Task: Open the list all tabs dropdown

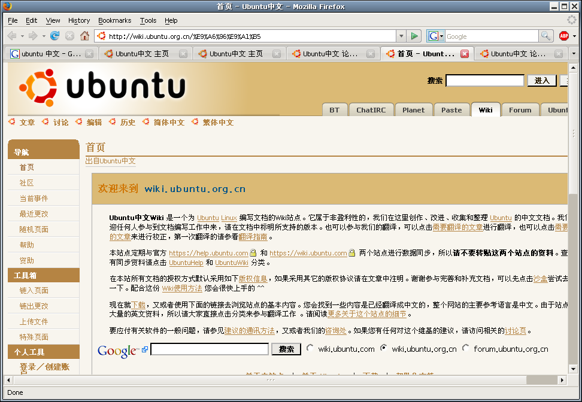Action: point(574,54)
